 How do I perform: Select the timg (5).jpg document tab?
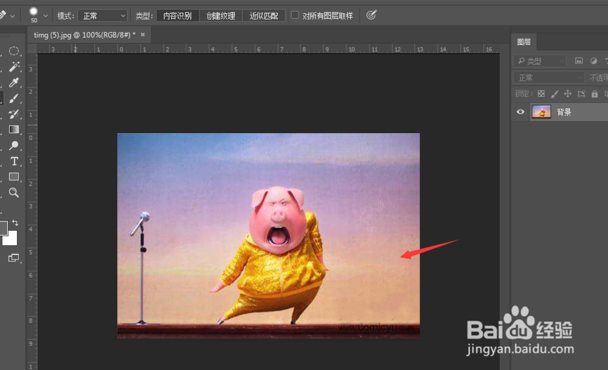pyautogui.click(x=85, y=35)
